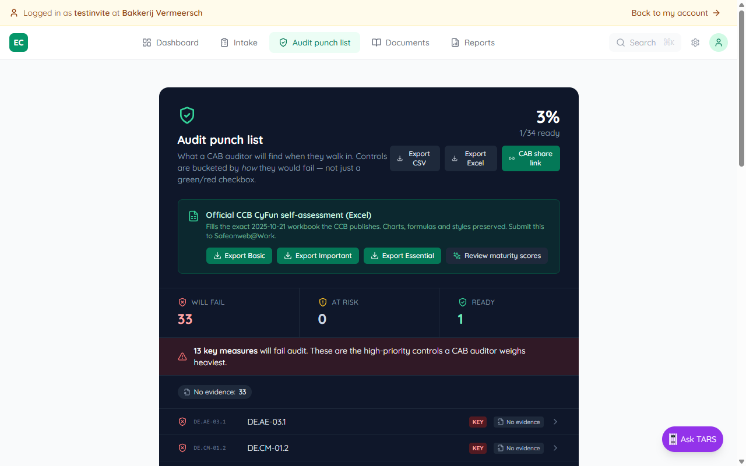Click fail shield icon beside DE.AE-03.1
This screenshot has width=746, height=466.
pyautogui.click(x=182, y=422)
